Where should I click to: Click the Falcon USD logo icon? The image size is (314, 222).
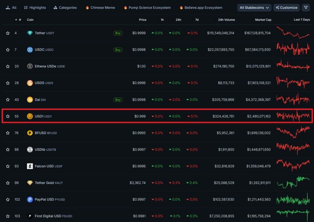[x=30, y=166]
